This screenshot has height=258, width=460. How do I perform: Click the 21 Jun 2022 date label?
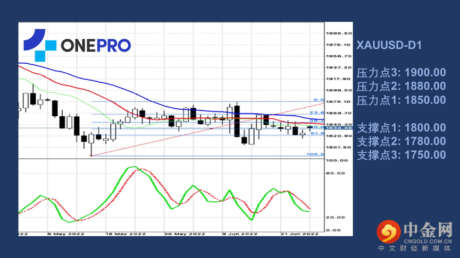pyautogui.click(x=299, y=234)
